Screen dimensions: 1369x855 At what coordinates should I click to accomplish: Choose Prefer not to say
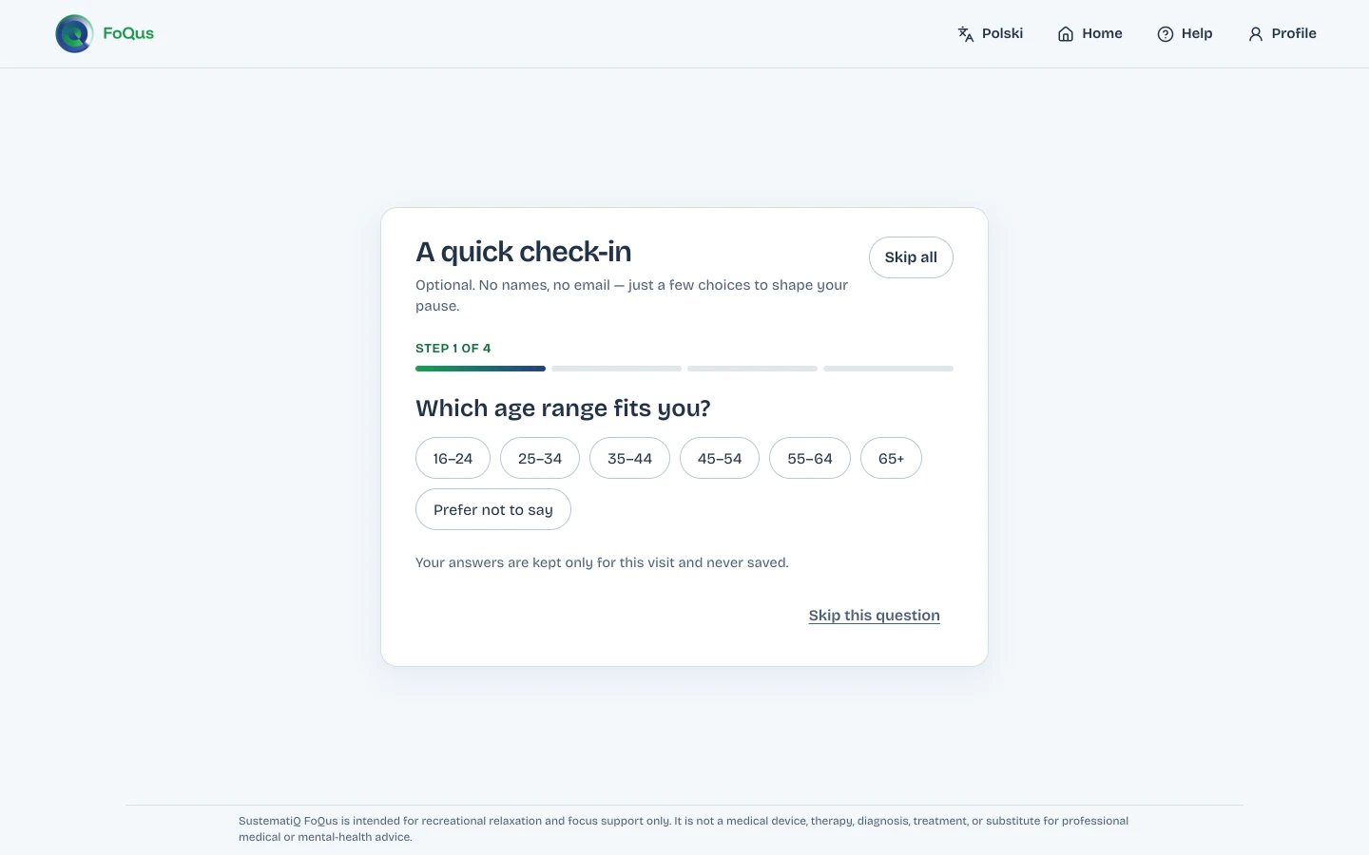[x=493, y=509]
